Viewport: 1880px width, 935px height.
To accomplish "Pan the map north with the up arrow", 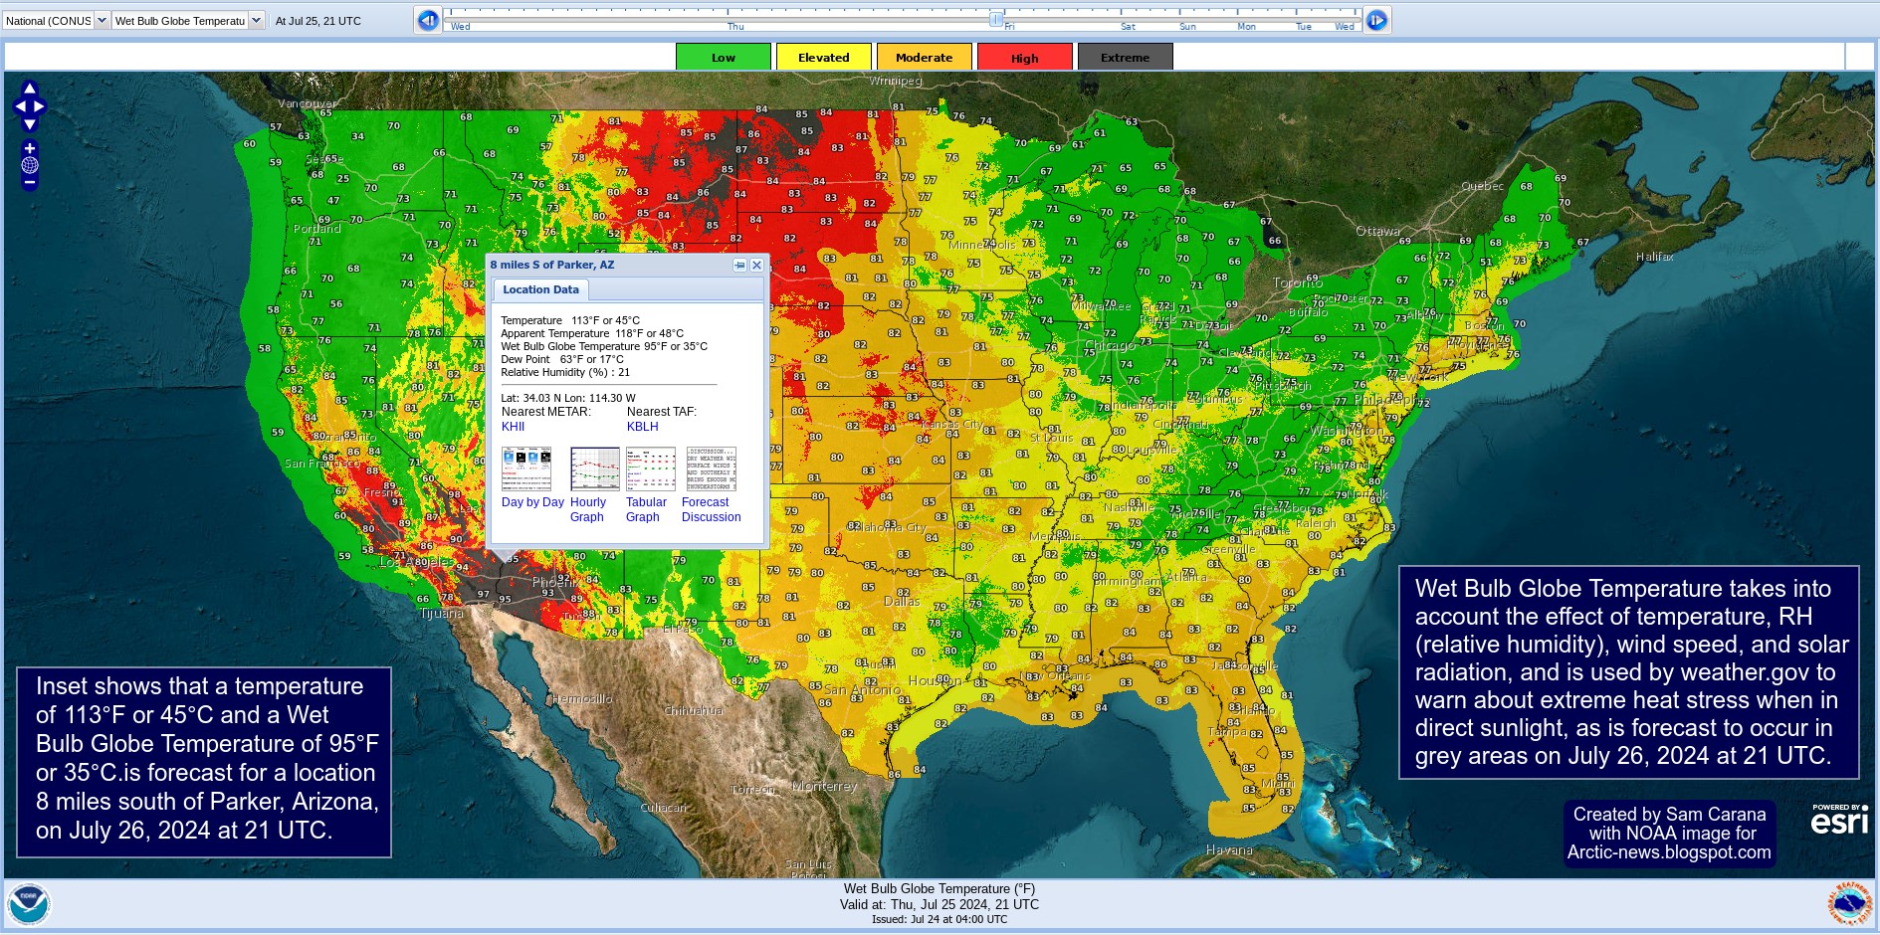I will (30, 89).
